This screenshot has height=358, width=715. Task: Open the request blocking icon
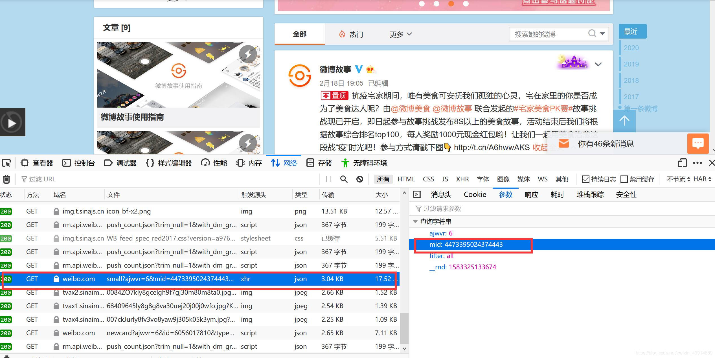tap(359, 179)
